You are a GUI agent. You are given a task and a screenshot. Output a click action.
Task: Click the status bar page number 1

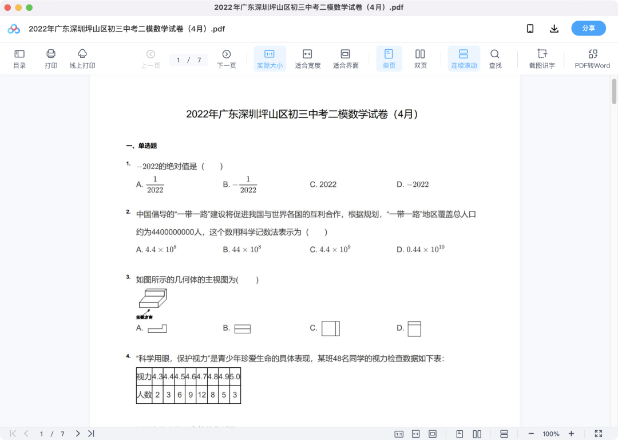click(41, 434)
